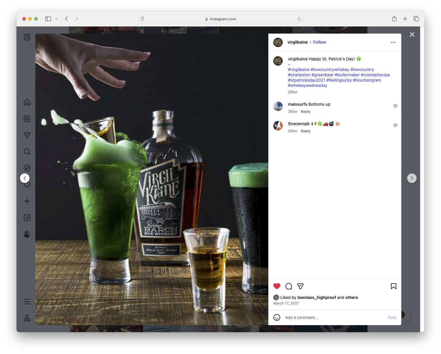Viewport: 441px width, 354px height.
Task: Open Messages paper plane in sidebar
Action: click(x=27, y=135)
